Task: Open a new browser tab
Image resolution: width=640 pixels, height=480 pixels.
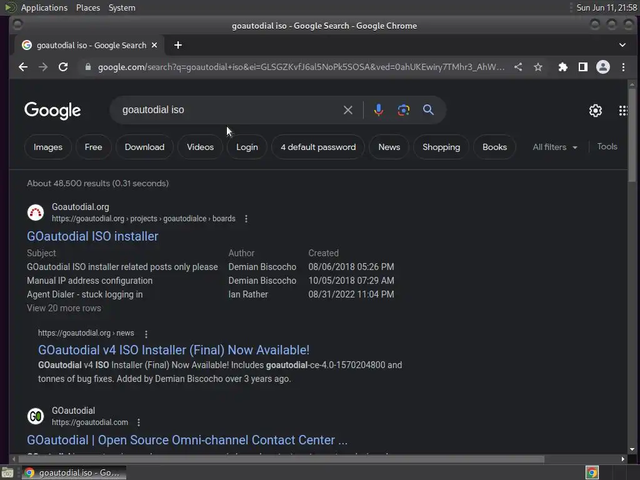Action: tap(178, 45)
